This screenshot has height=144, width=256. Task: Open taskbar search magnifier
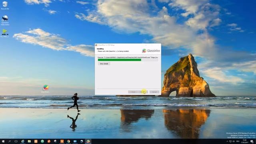(x=10, y=141)
